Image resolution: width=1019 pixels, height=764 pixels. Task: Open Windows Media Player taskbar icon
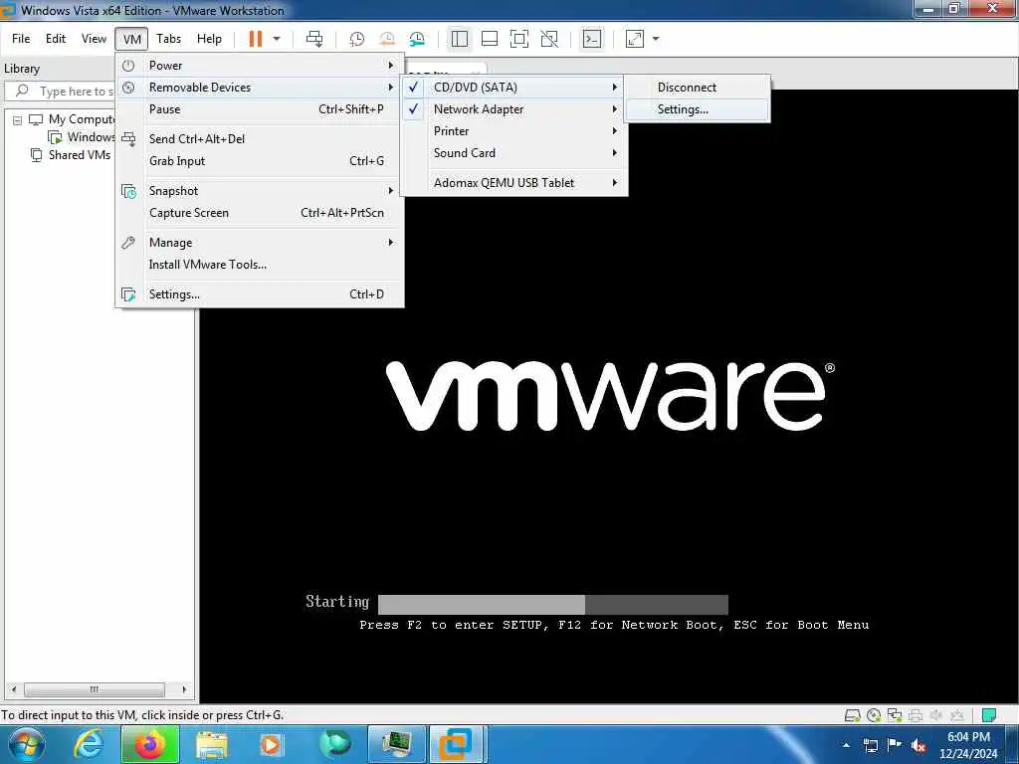tap(271, 744)
